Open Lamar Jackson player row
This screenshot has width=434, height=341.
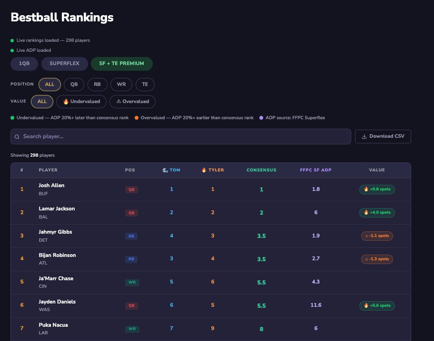211,212
